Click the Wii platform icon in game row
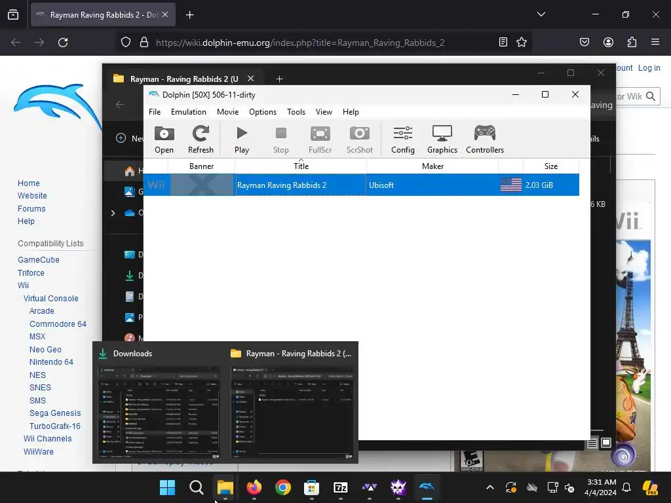The image size is (671, 503). (156, 185)
